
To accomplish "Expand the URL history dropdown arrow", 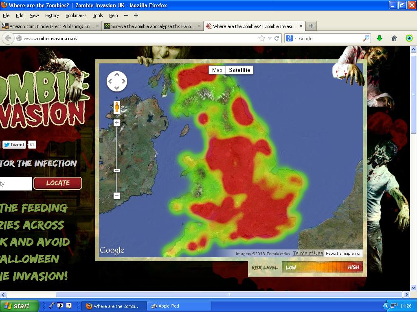I will pyautogui.click(x=270, y=38).
